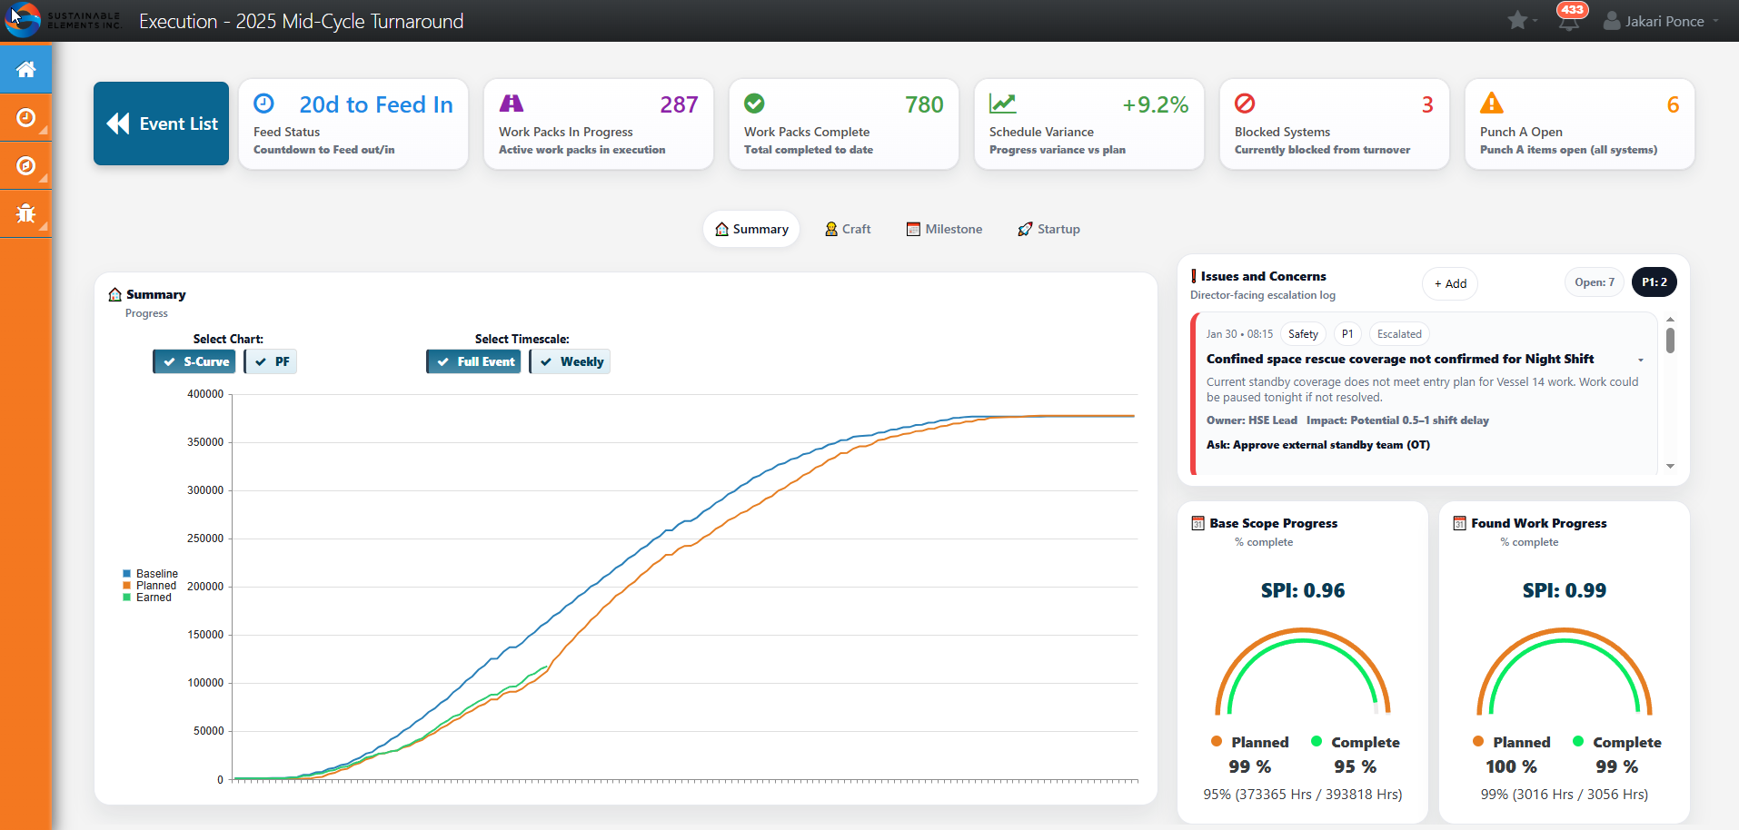Click the Punch A Open warning icon

pyautogui.click(x=1492, y=103)
